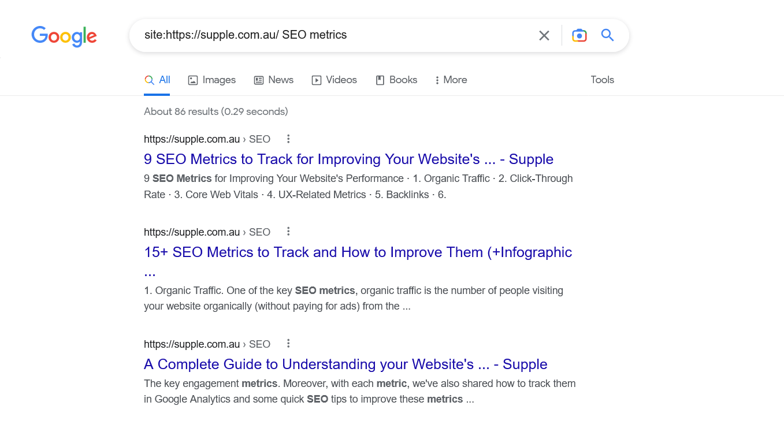Click the '9 SEO Metrics for Improving' snippet text
Screen dimensions: 784x428
coord(358,187)
